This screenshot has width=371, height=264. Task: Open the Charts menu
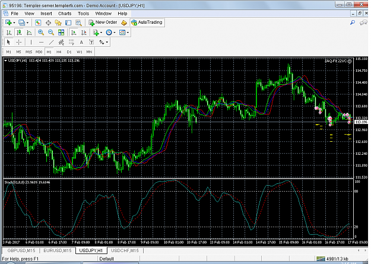pyautogui.click(x=65, y=14)
